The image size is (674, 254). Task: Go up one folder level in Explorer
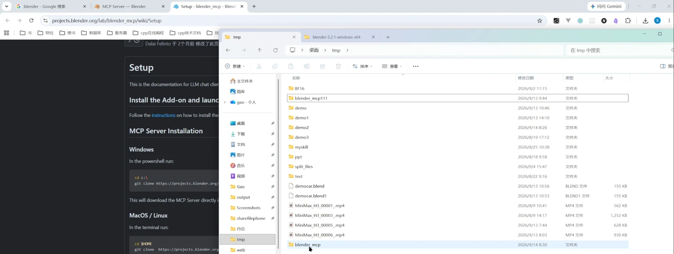coord(259,50)
